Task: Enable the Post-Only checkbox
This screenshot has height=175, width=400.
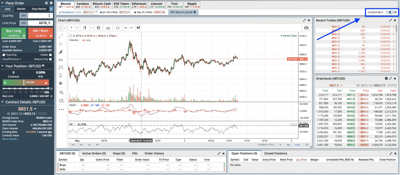Action: coord(4,55)
